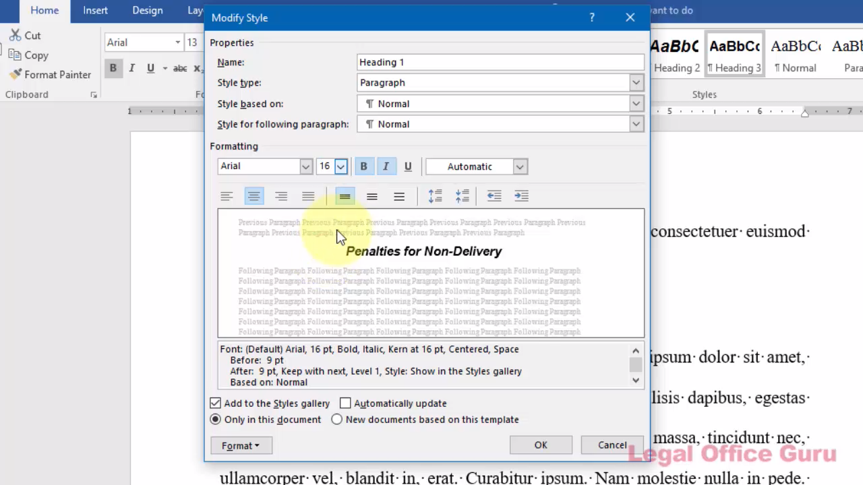The width and height of the screenshot is (863, 485).
Task: Select 1.5 line spacing icon
Action: (372, 196)
